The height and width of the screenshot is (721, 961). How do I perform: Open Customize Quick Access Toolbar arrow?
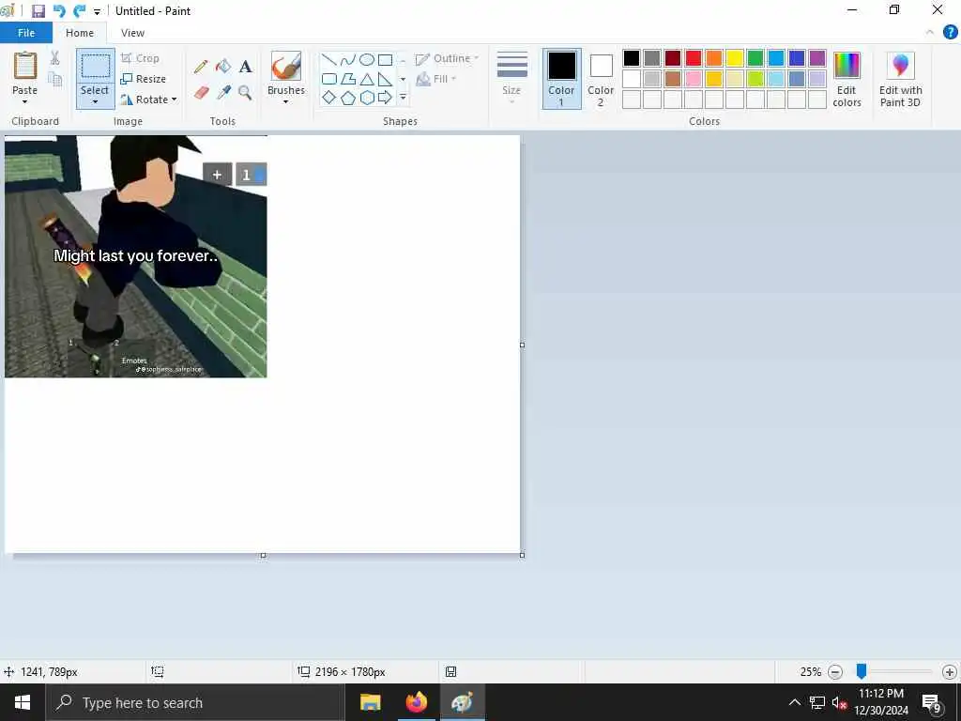pyautogui.click(x=97, y=11)
